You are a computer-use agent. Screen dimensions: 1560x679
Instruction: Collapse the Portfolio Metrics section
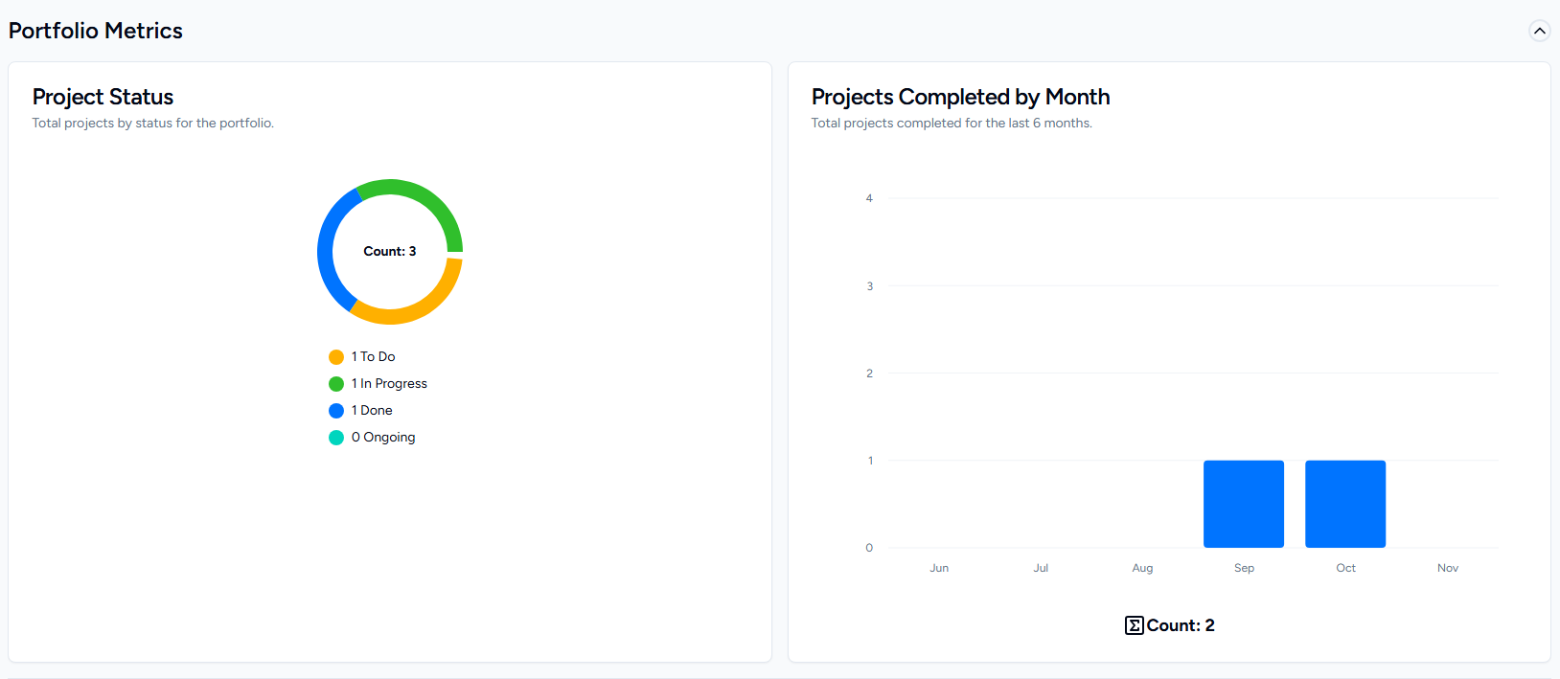pyautogui.click(x=1539, y=31)
